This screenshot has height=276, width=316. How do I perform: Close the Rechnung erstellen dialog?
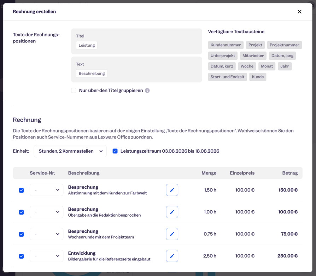pyautogui.click(x=299, y=12)
